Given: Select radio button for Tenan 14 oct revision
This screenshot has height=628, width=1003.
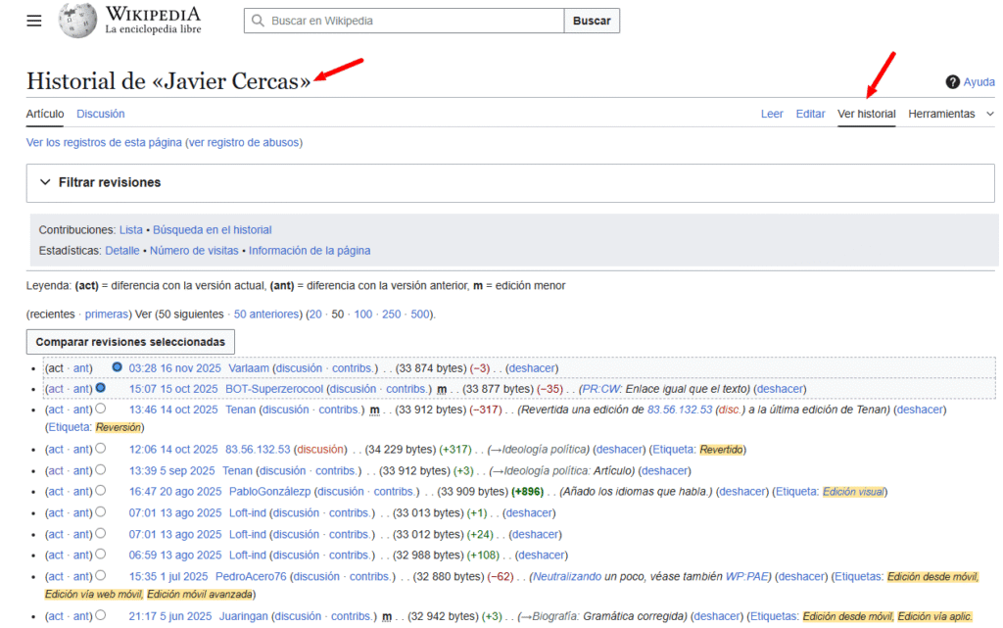Looking at the screenshot, I should tap(101, 410).
